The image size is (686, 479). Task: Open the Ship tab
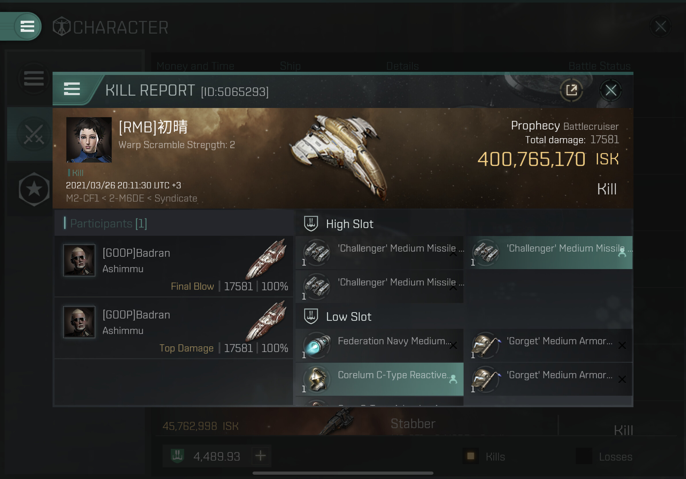coord(290,66)
